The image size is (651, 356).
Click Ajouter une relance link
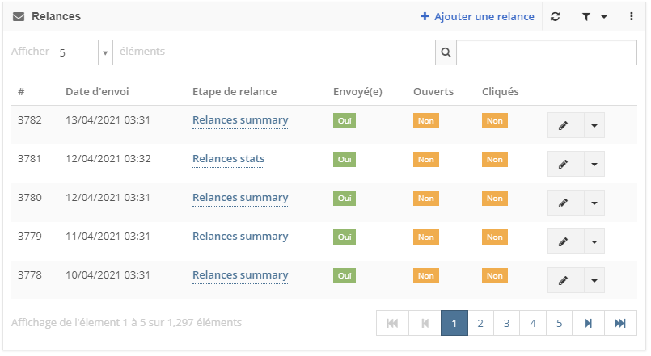click(477, 17)
